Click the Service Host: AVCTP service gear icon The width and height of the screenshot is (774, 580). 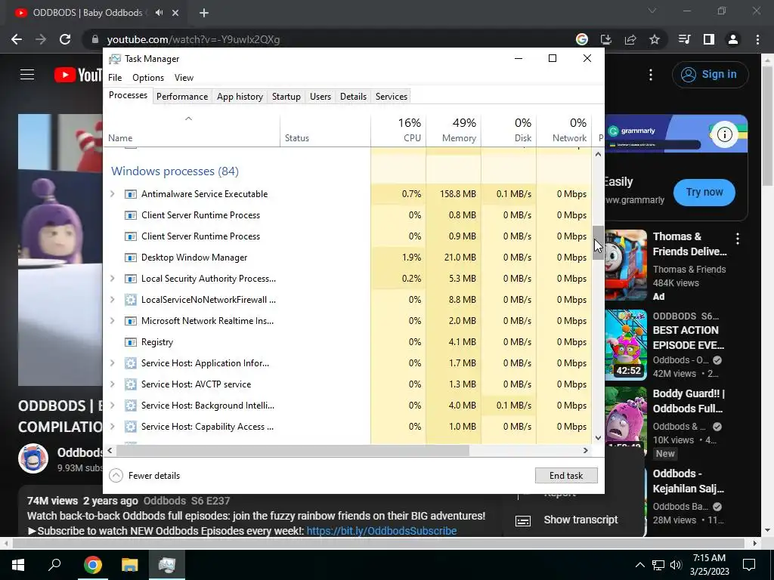pos(130,384)
